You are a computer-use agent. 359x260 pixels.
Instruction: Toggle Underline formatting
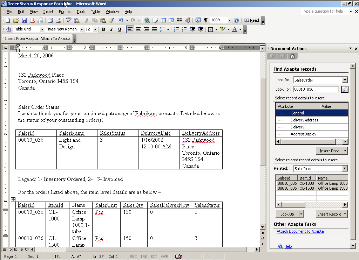click(x=120, y=29)
